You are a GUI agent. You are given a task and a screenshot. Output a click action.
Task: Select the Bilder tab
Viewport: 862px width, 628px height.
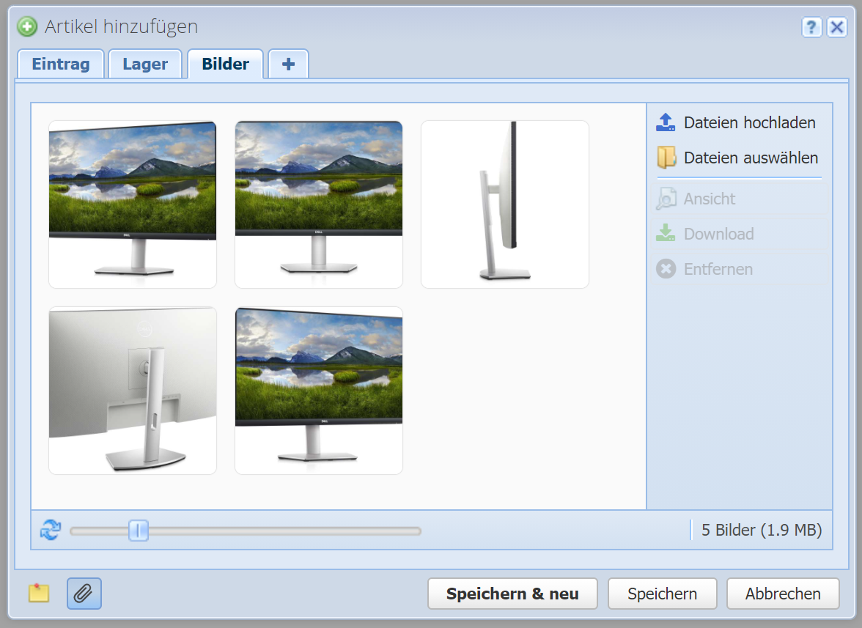[x=225, y=64]
